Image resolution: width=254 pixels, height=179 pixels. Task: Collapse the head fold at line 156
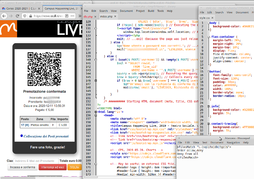96,115
